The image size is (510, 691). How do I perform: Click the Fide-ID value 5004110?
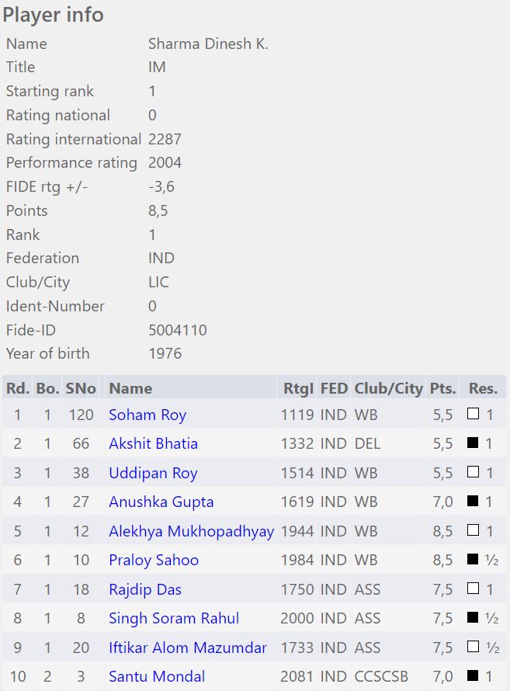(x=177, y=330)
